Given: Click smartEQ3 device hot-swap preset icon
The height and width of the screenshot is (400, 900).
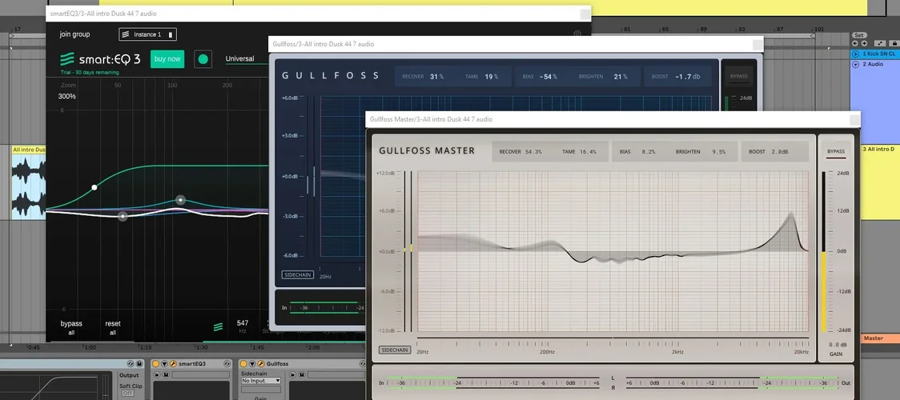Looking at the screenshot, I should tap(227, 364).
